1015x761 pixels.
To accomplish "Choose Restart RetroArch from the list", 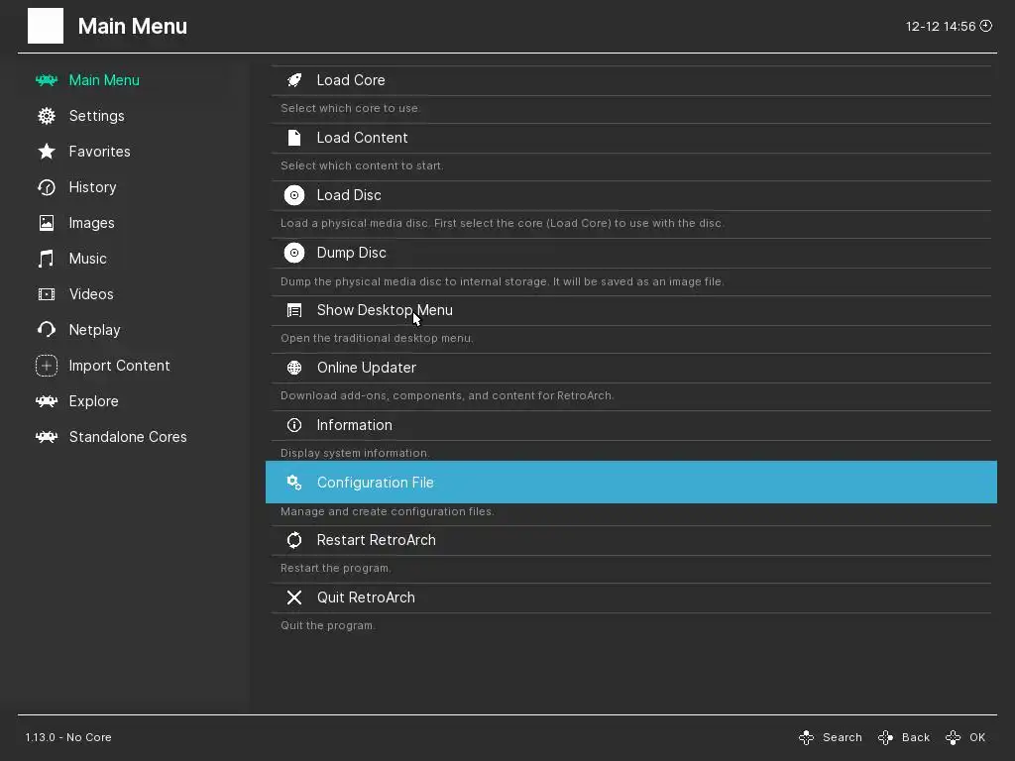I will point(376,540).
